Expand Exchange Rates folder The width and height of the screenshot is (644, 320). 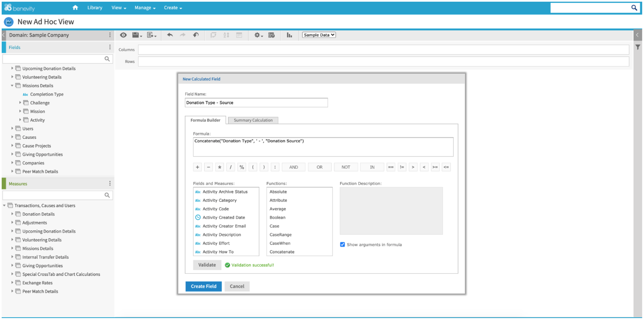pyautogui.click(x=12, y=282)
